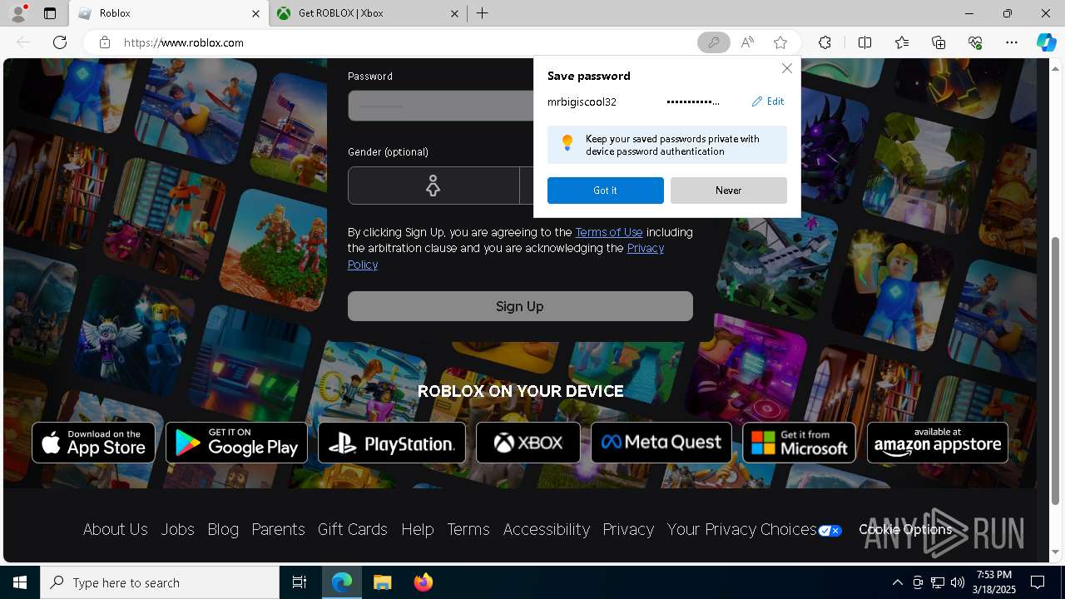Viewport: 1065px width, 599px height.
Task: Open Task View on the taskbar
Action: point(300,582)
